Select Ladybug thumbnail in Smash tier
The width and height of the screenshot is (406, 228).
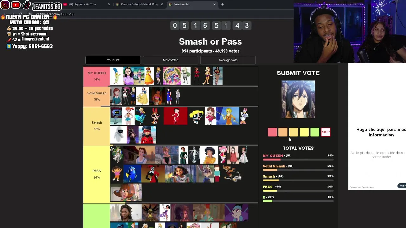[x=147, y=135]
